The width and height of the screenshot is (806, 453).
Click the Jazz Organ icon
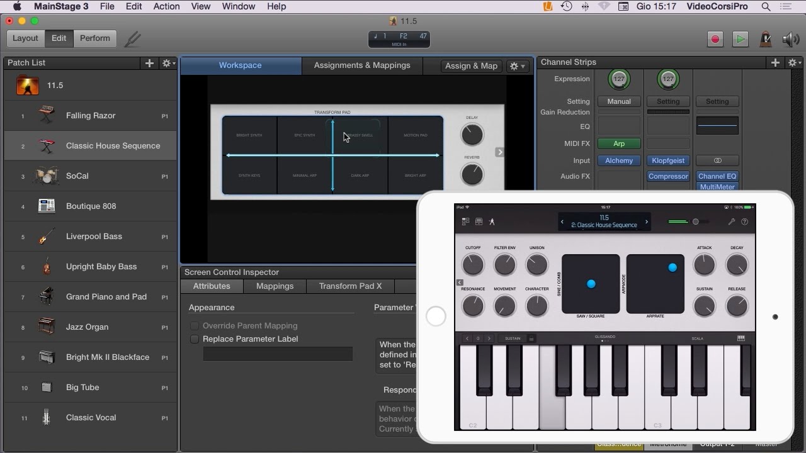[x=47, y=327]
